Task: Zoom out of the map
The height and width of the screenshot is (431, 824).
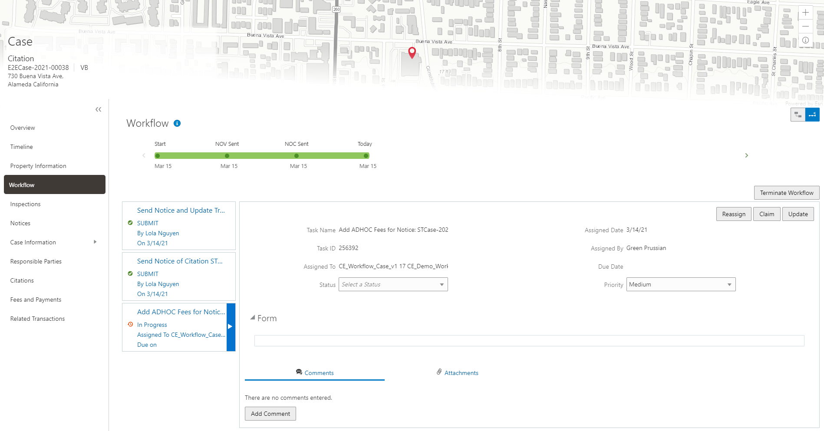Action: pos(805,26)
